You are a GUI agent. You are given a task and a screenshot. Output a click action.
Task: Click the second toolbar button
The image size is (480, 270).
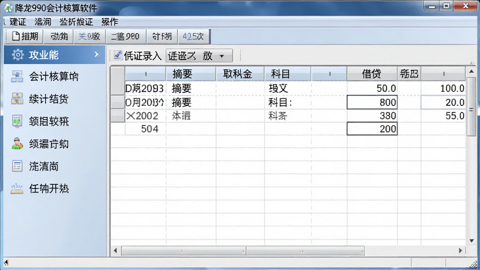point(59,37)
